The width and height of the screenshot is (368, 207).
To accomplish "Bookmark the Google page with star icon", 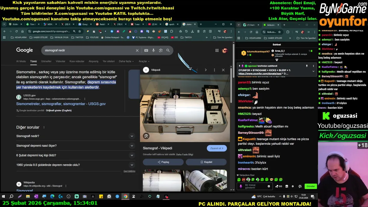I will (x=80, y=31).
